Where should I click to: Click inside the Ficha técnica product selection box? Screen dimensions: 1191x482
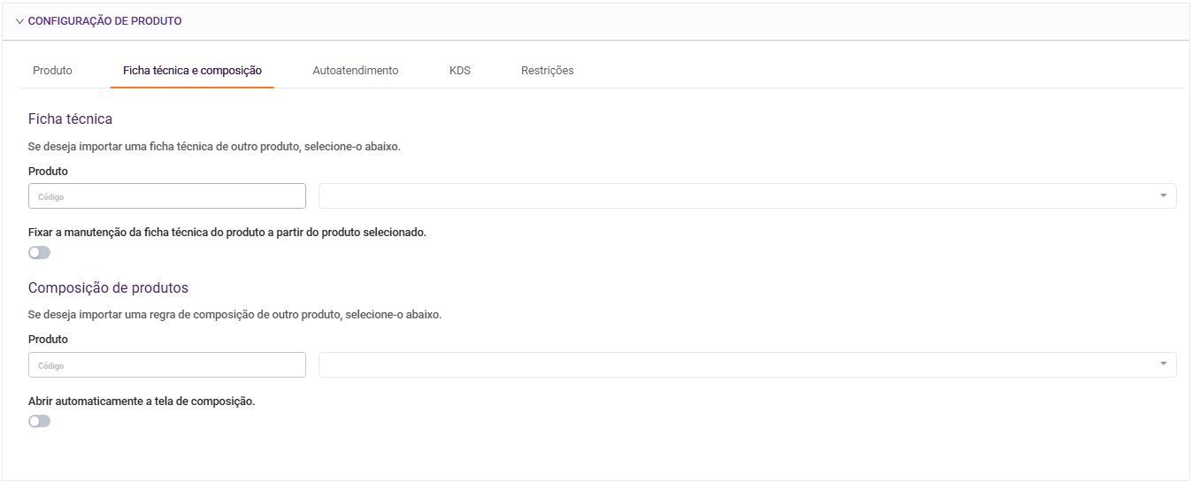click(x=734, y=196)
